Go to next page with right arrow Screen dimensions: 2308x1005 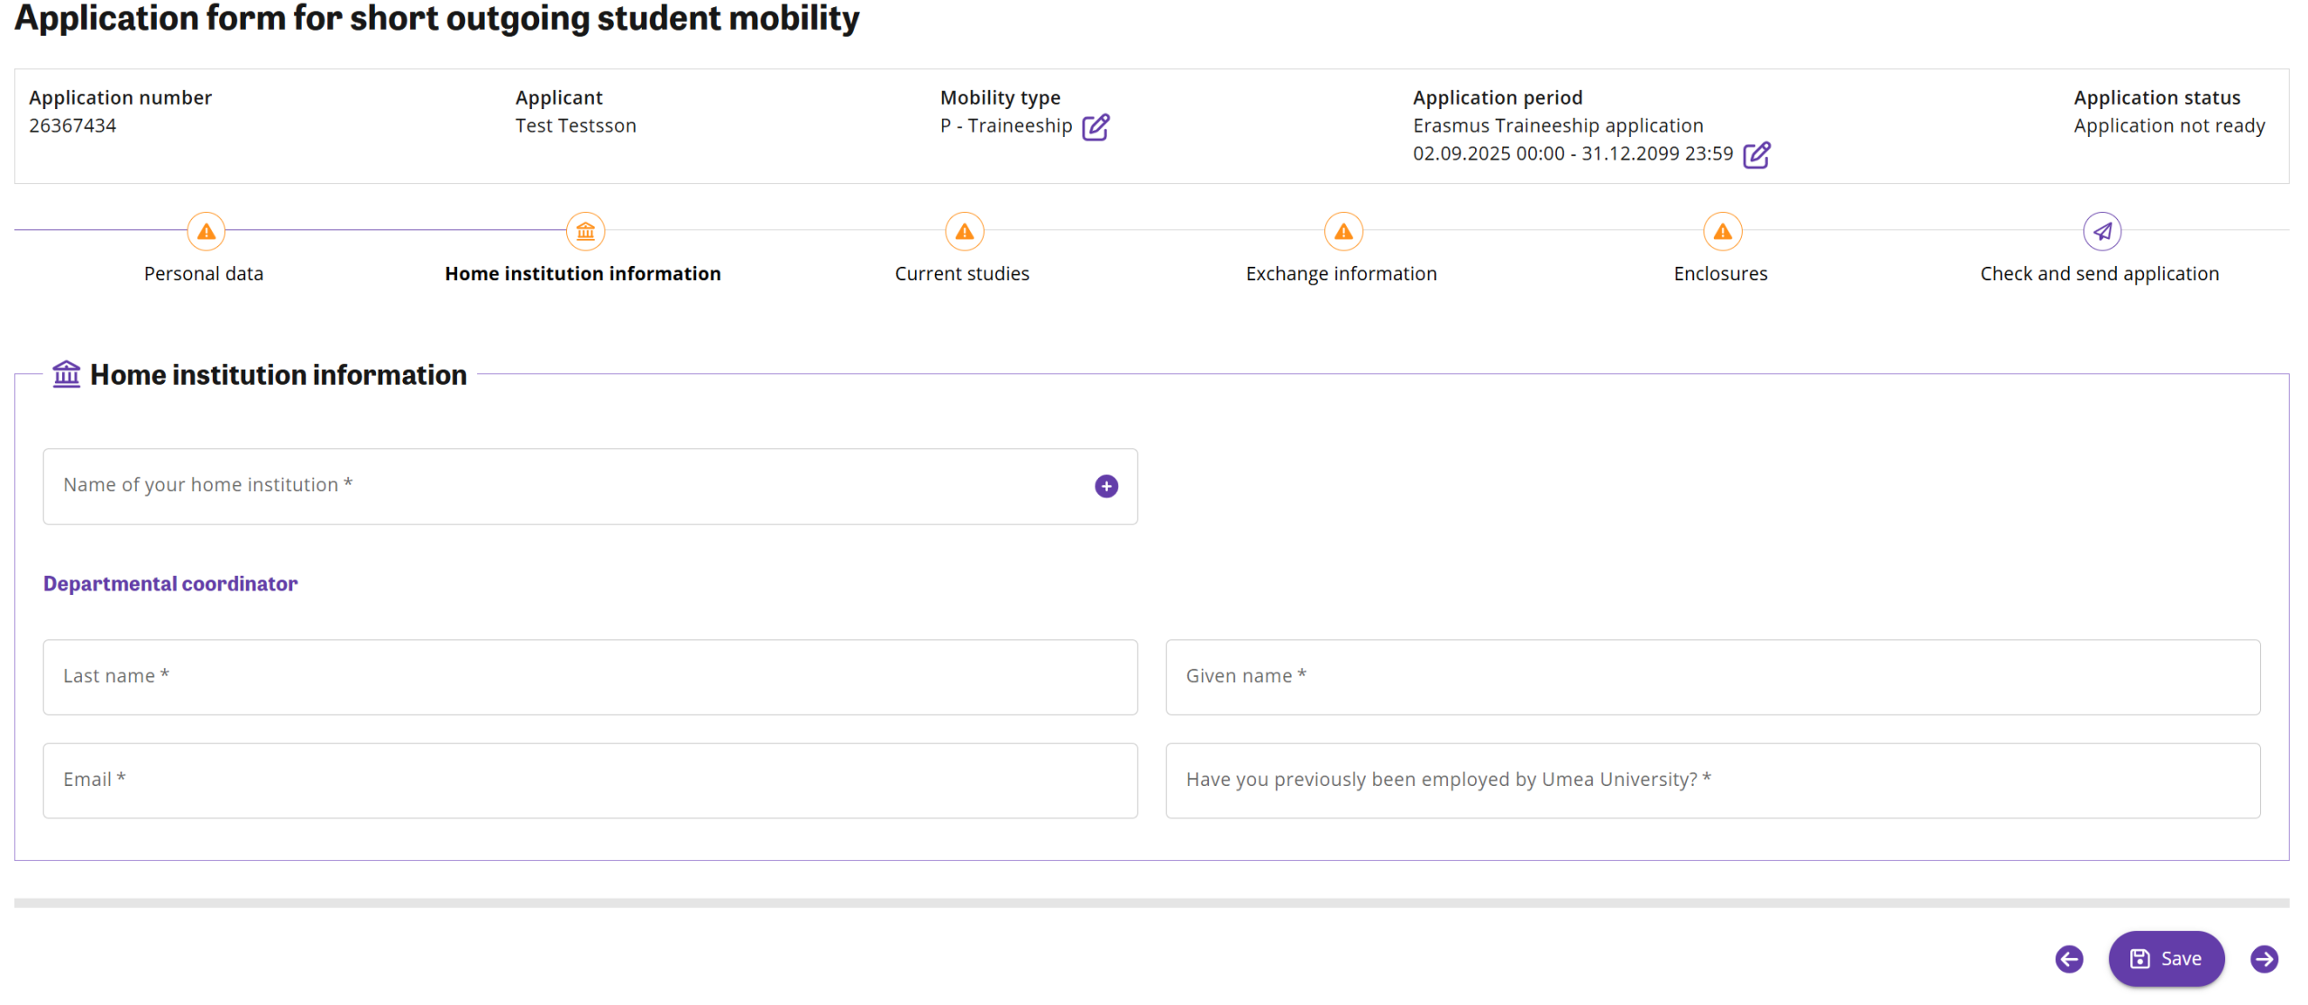tap(2263, 959)
